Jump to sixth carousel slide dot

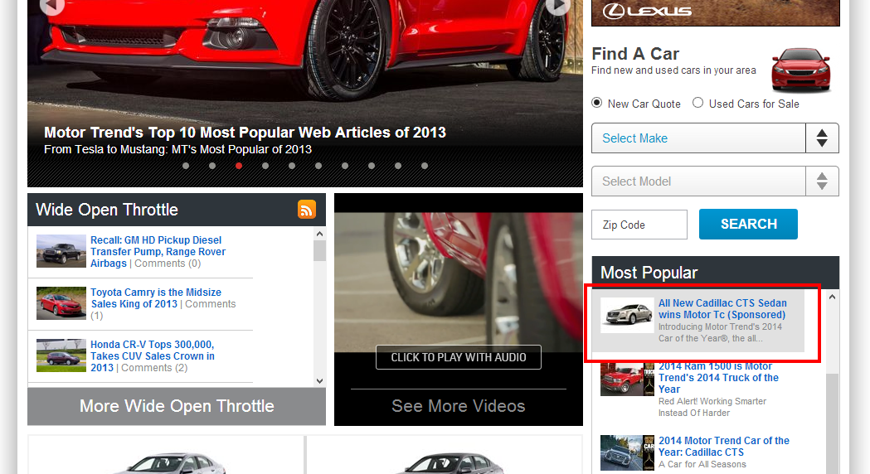pos(318,166)
